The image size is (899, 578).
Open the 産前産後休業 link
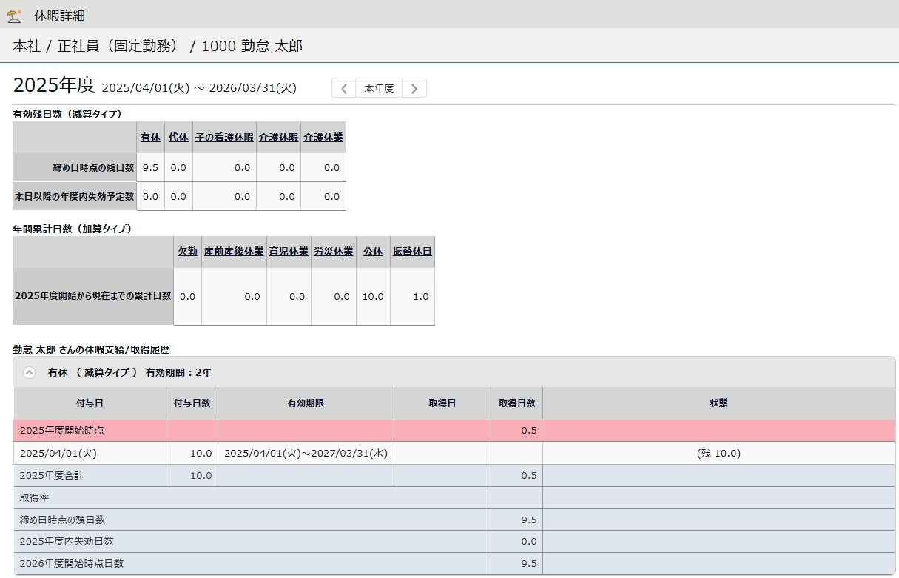click(x=234, y=252)
